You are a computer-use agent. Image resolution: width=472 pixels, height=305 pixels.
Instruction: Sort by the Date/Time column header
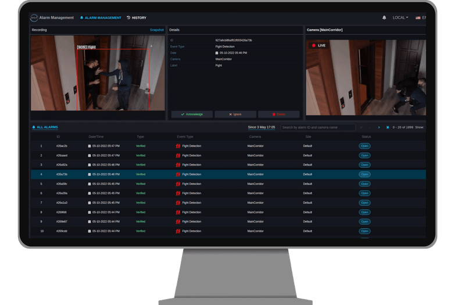[96, 137]
